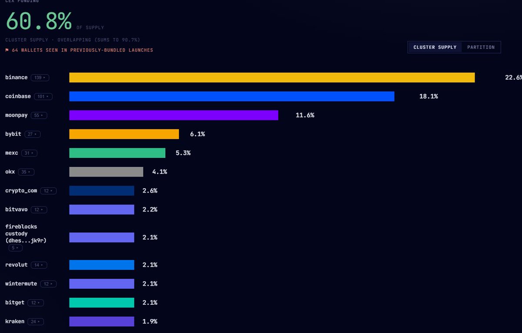
Task: Expand the crypto_com 12 wallets badge
Action: tap(49, 191)
